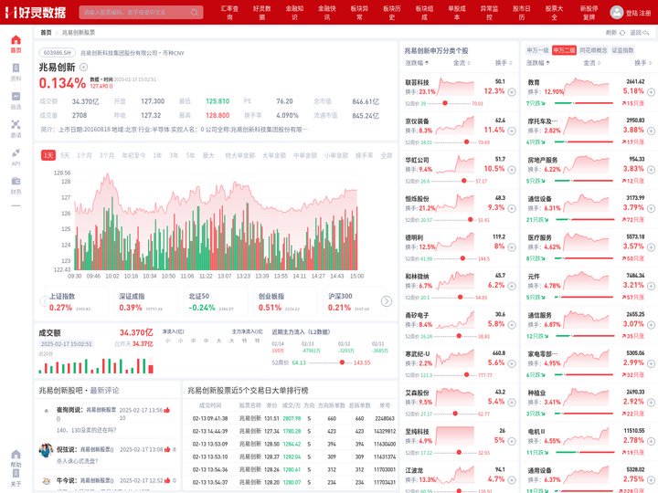The height and width of the screenshot is (493, 658).
Task: Open 汇率查询 in top menu
Action: [x=229, y=13]
